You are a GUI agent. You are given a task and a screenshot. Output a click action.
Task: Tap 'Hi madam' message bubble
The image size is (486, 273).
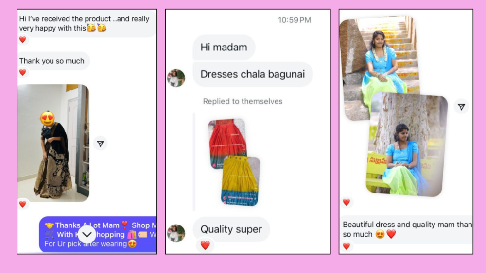coord(224,48)
